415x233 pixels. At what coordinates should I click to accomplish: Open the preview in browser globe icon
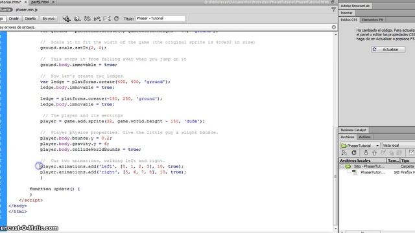(x=77, y=19)
